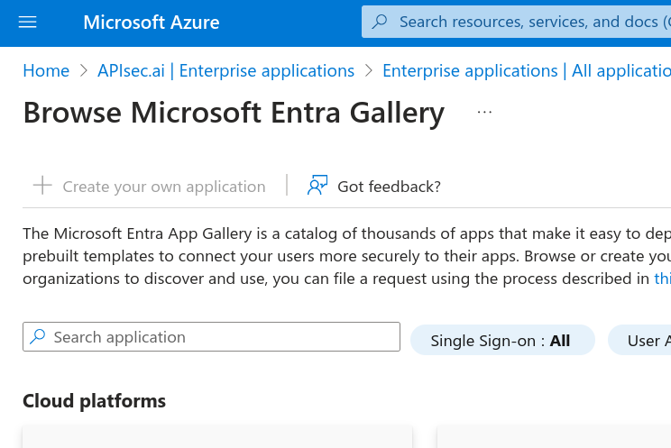Click into the Search application text box

point(221,337)
